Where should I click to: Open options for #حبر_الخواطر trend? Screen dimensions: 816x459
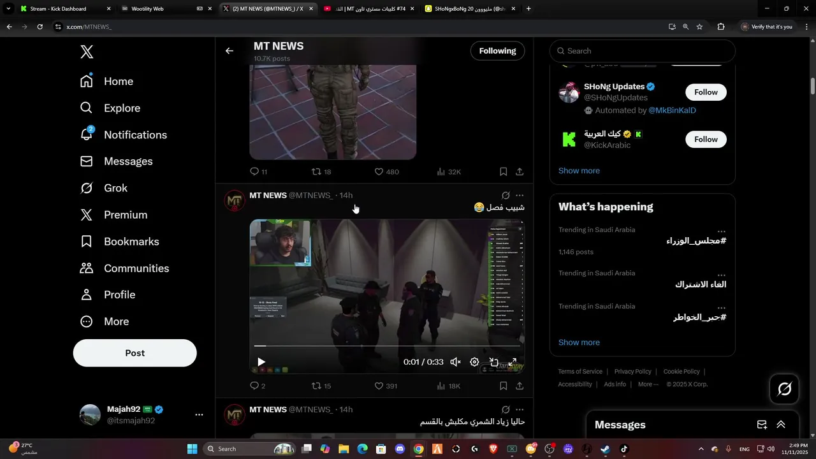(721, 307)
